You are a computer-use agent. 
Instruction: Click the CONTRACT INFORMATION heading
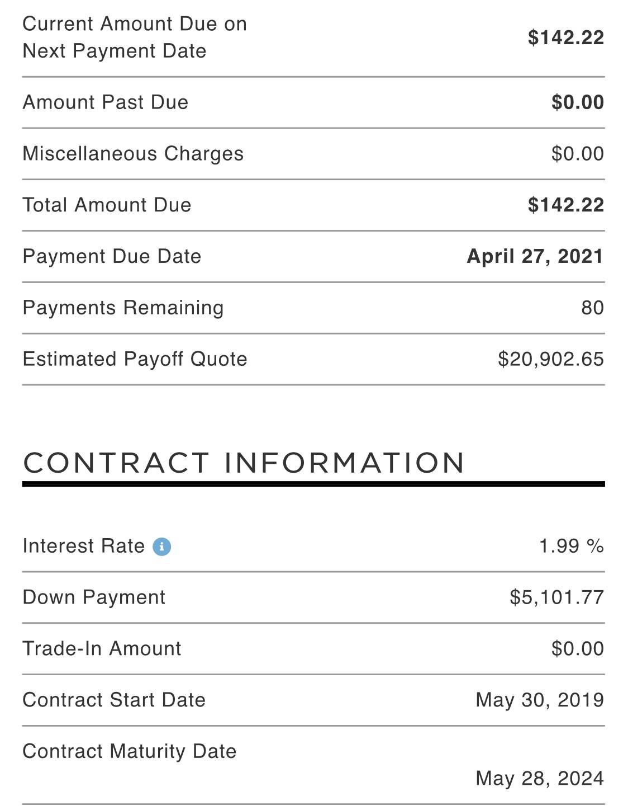click(x=244, y=463)
